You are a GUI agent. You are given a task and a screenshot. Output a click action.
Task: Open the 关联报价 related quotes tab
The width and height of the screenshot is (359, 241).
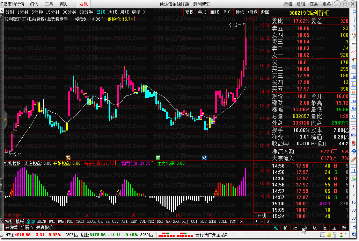click(45, 227)
